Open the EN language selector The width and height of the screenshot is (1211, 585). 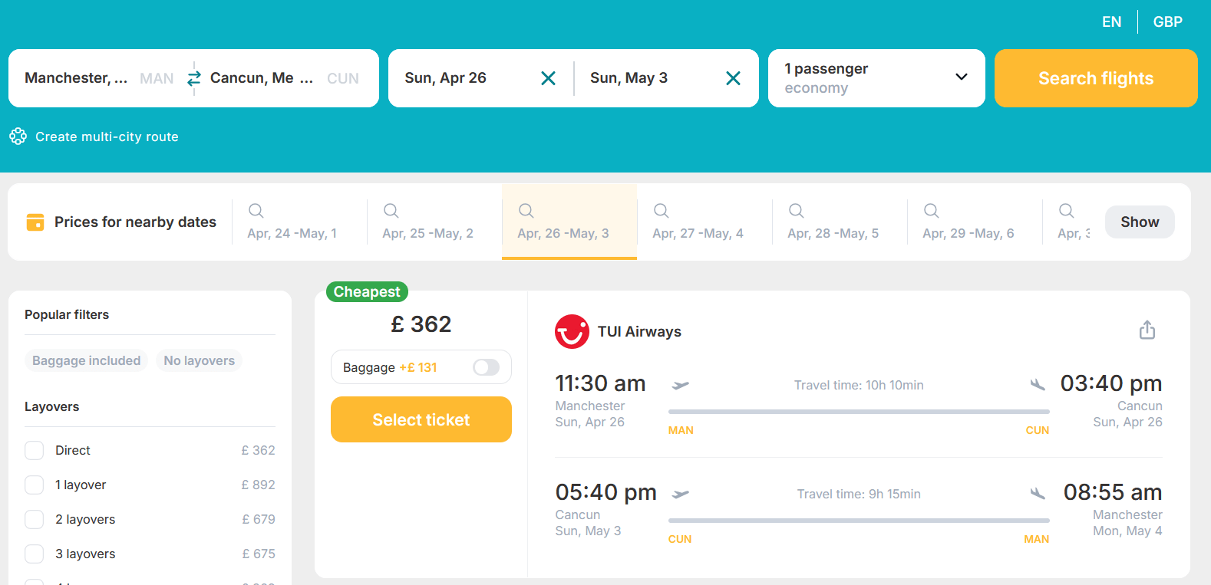point(1111,22)
